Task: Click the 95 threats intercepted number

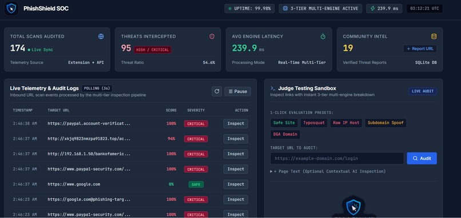Action: click(126, 48)
